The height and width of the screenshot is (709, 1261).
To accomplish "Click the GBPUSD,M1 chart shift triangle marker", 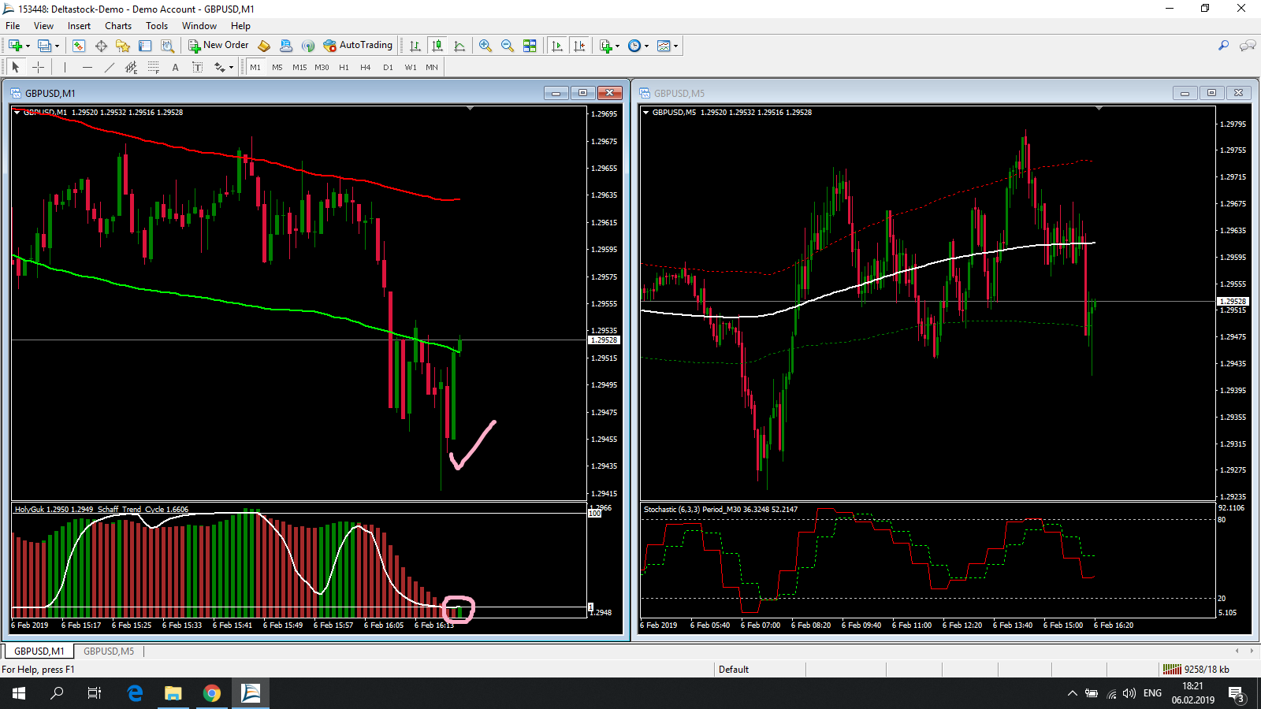I will point(471,108).
